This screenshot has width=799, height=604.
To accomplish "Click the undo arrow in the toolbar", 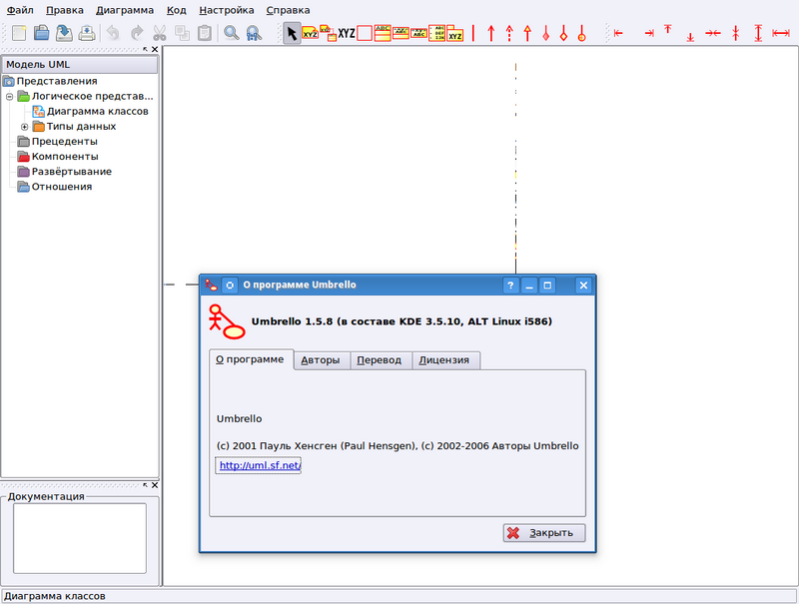I will 113,33.
